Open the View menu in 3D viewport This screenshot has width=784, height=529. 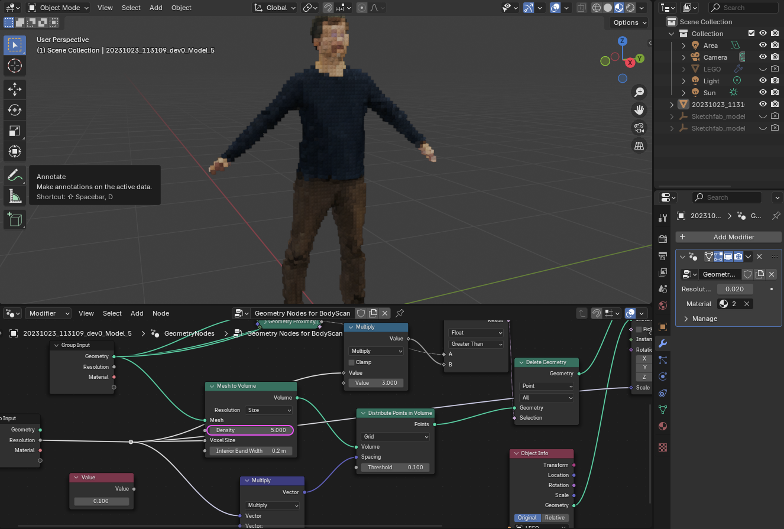point(105,8)
